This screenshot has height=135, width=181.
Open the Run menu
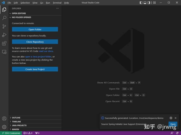(48, 3)
